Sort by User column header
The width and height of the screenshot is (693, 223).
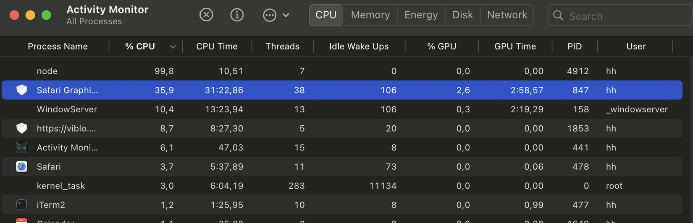636,47
